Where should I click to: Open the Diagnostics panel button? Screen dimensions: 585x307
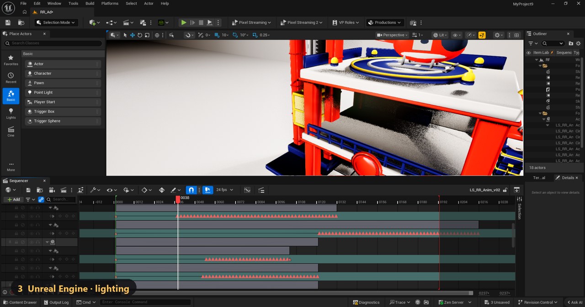(367, 302)
